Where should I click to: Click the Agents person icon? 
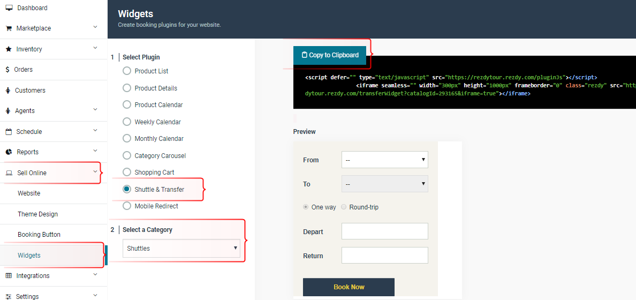8,111
